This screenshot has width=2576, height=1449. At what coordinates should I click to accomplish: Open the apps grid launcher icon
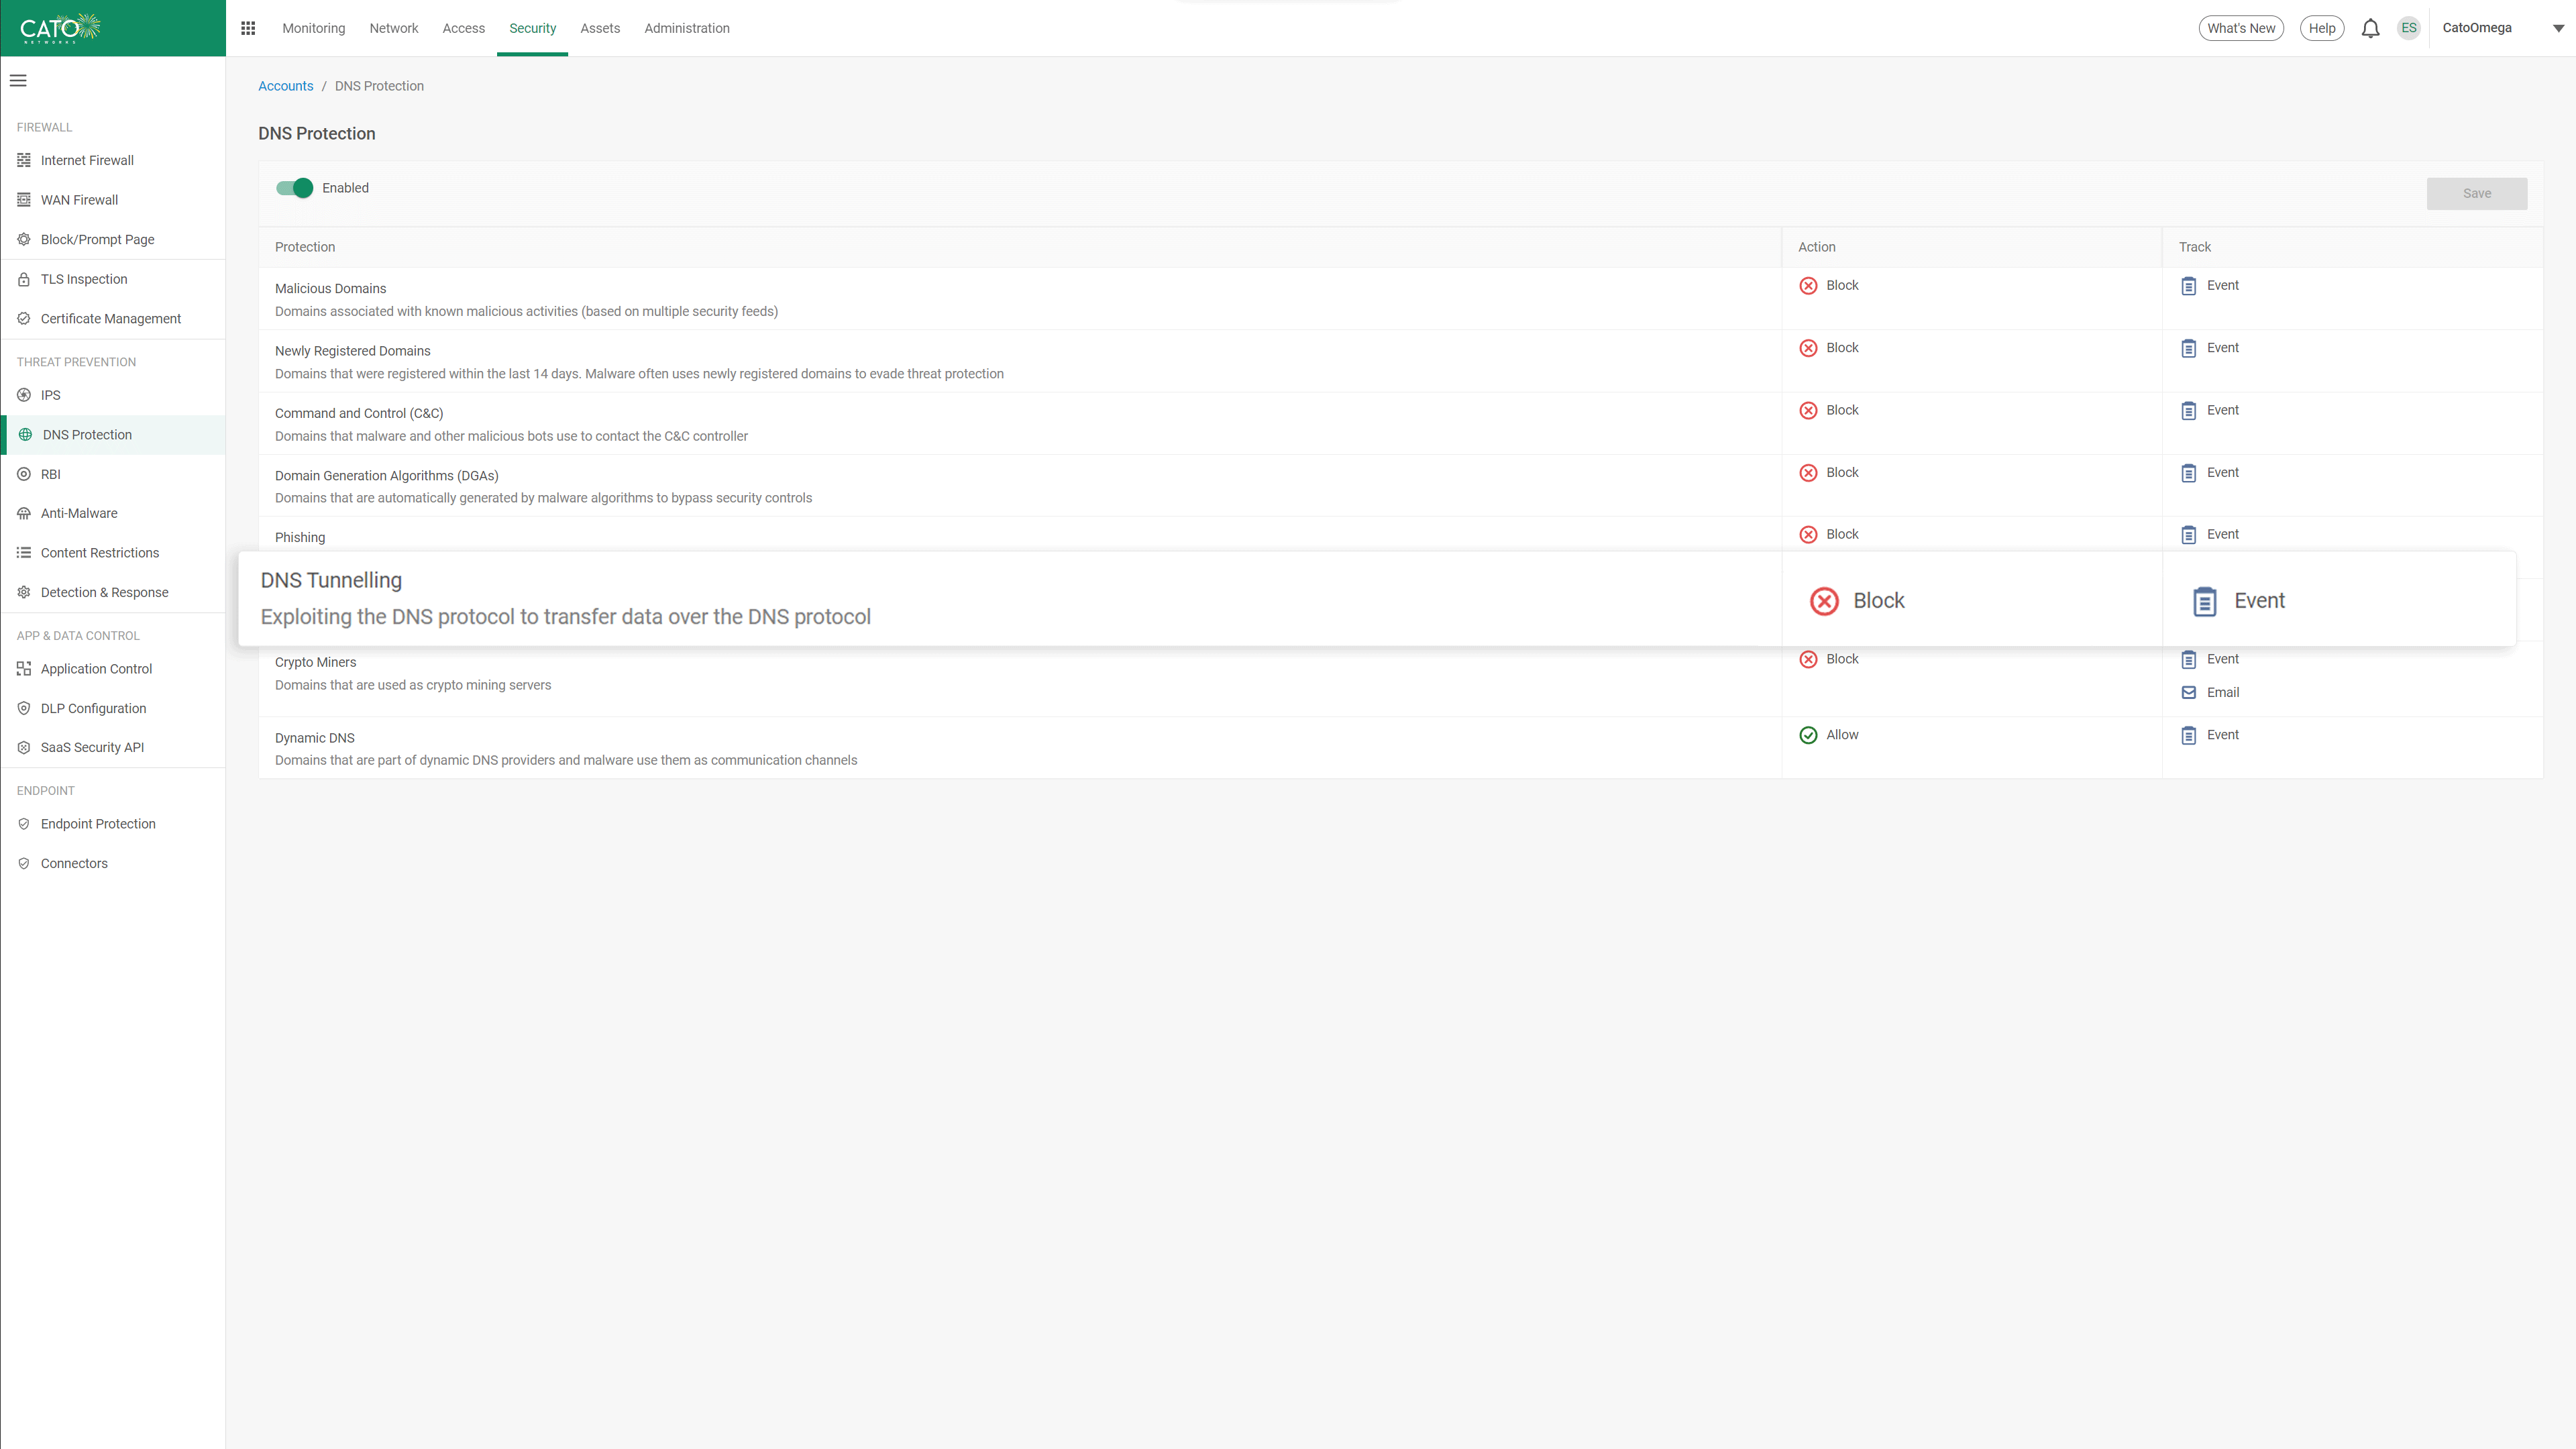click(x=248, y=28)
